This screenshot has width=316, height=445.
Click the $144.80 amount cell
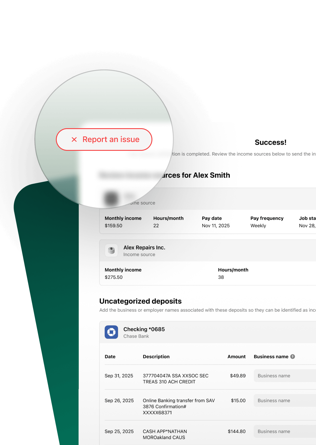click(237, 431)
